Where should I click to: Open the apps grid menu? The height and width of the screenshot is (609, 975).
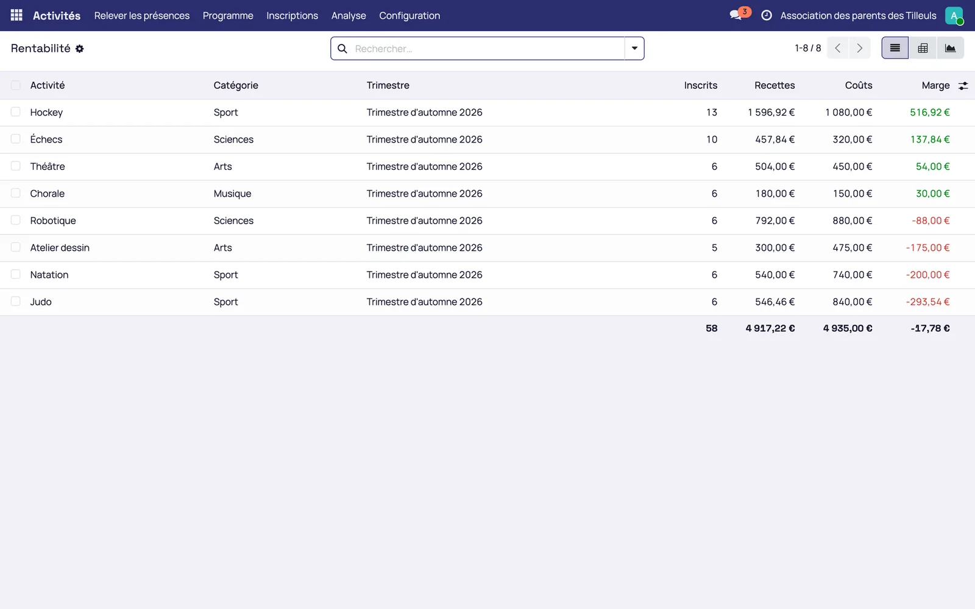pos(16,15)
